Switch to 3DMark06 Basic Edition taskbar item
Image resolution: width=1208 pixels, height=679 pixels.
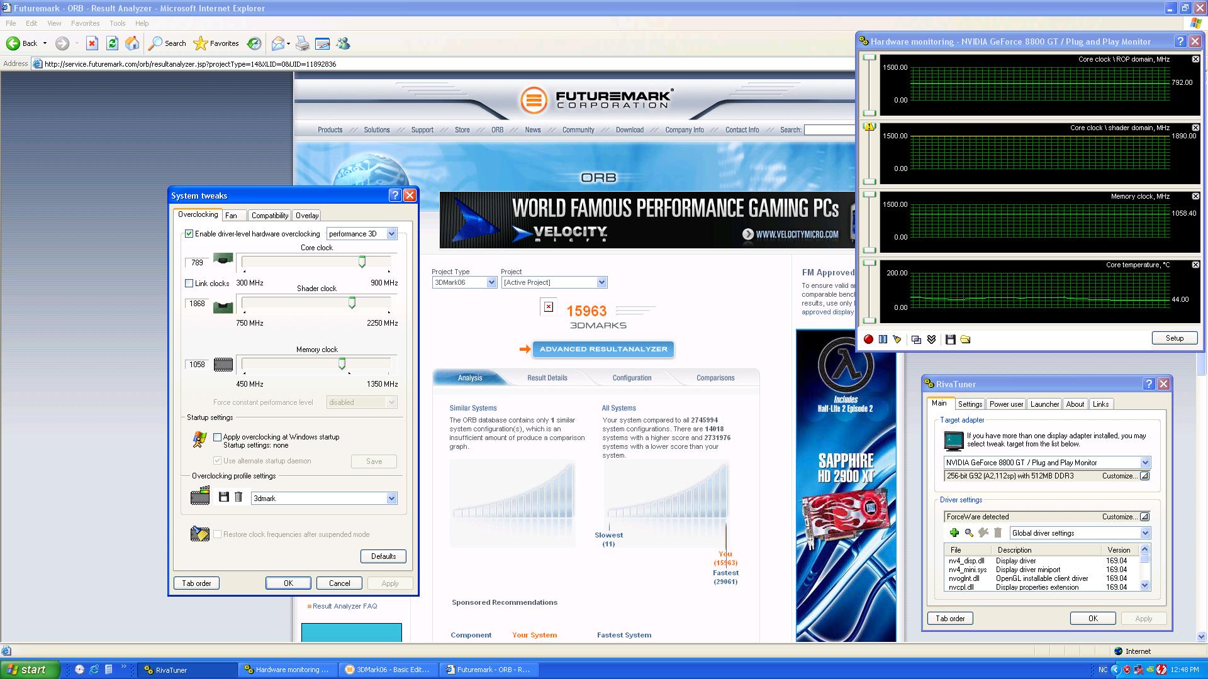click(x=388, y=670)
